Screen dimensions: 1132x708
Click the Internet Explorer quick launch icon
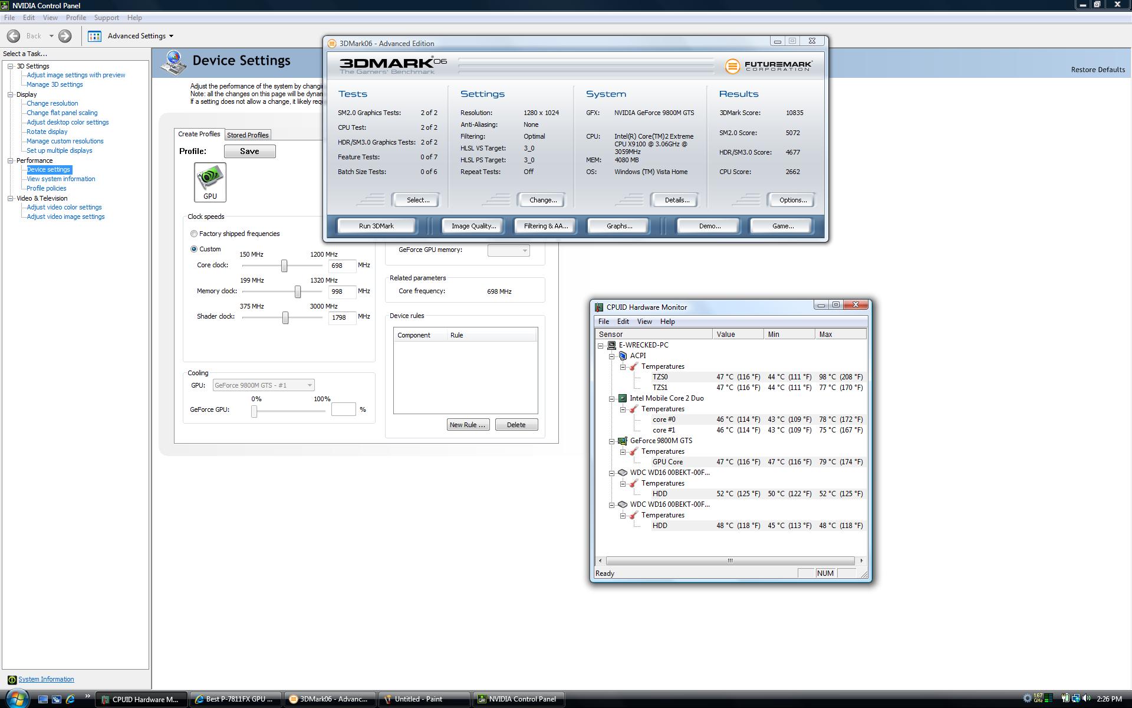[70, 699]
